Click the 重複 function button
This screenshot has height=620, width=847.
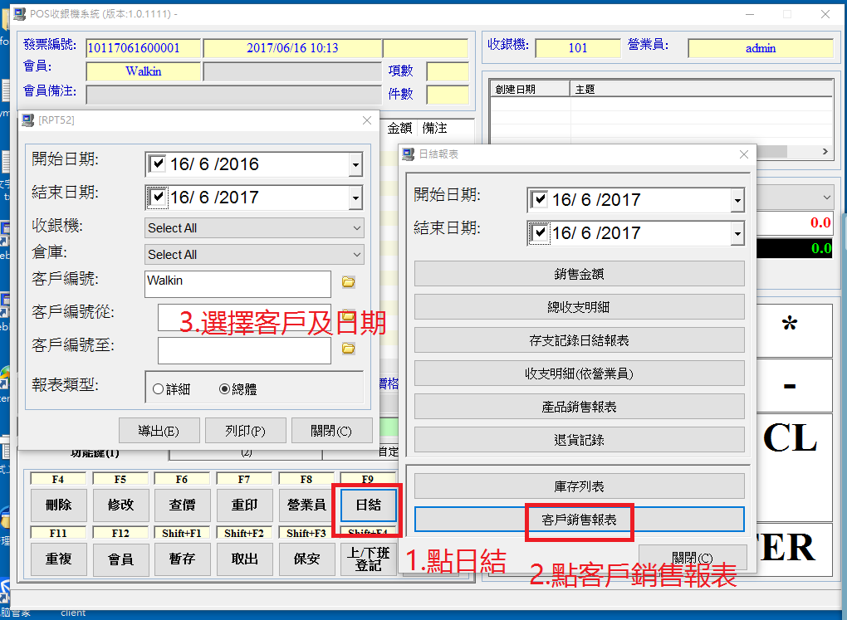pyautogui.click(x=58, y=559)
